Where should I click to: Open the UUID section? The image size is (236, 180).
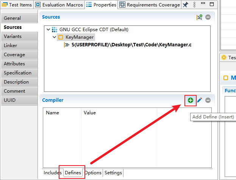[x=19, y=100]
